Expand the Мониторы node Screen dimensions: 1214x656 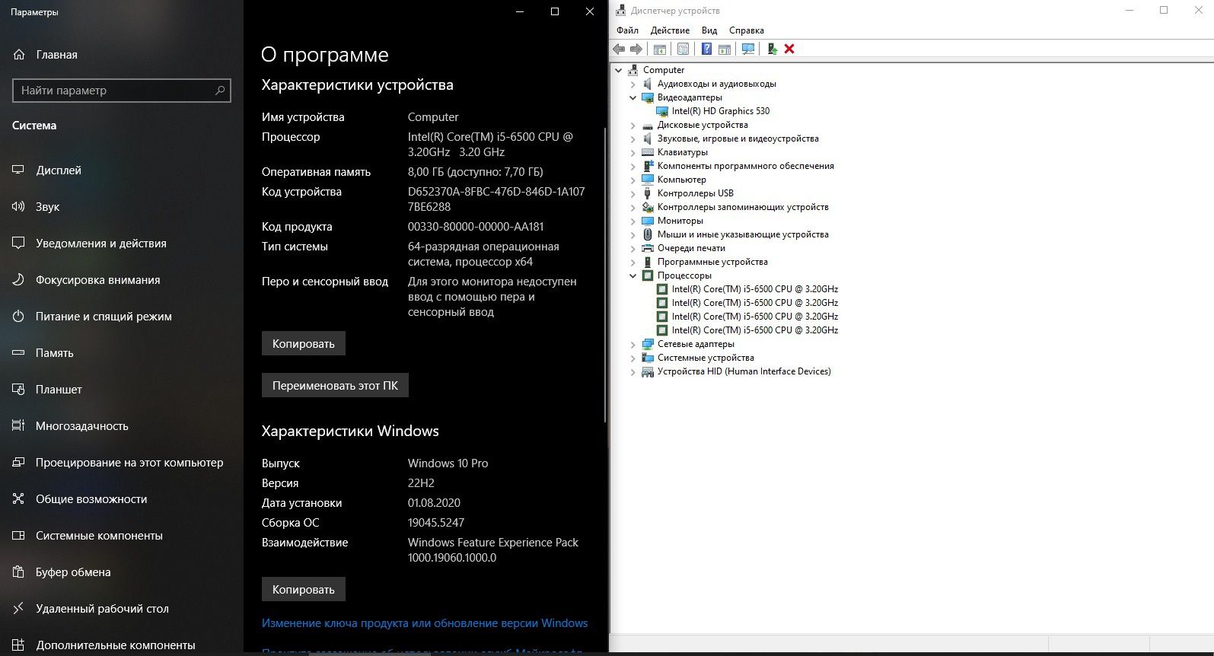(632, 221)
